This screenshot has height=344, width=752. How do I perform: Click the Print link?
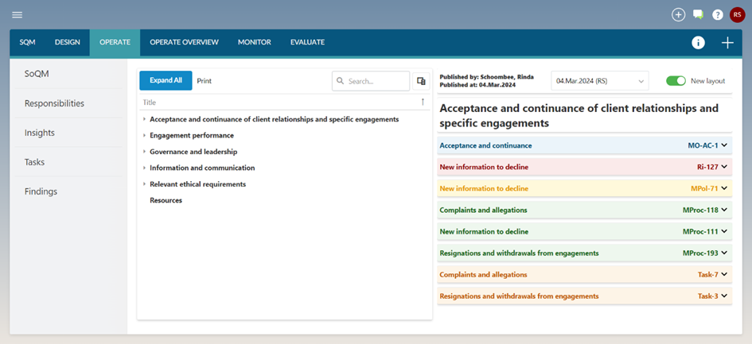pos(205,81)
